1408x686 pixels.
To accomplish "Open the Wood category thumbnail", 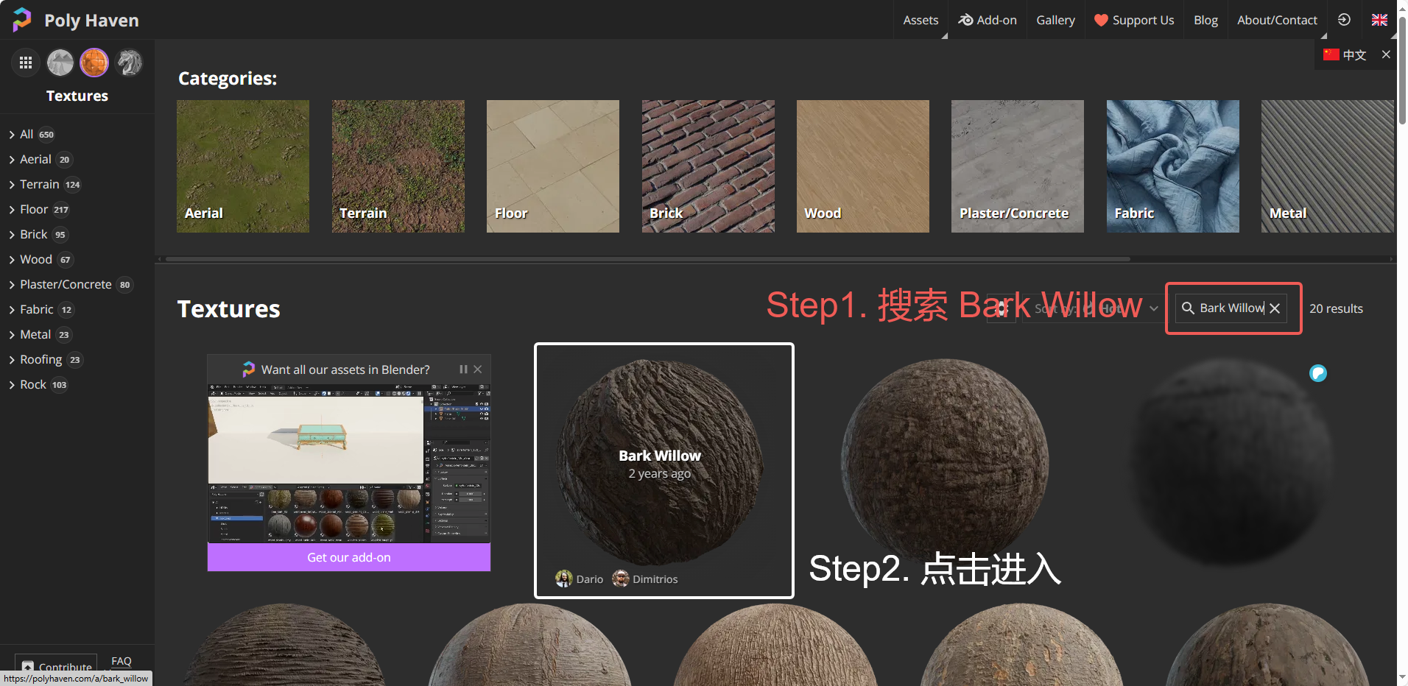I will (x=863, y=166).
